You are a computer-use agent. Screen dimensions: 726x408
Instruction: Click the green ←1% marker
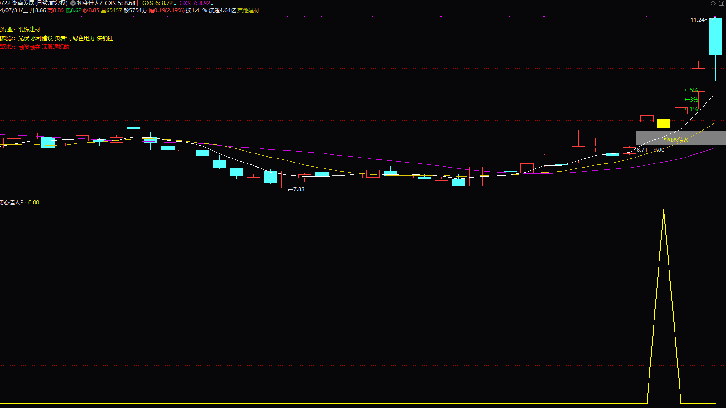coord(691,109)
